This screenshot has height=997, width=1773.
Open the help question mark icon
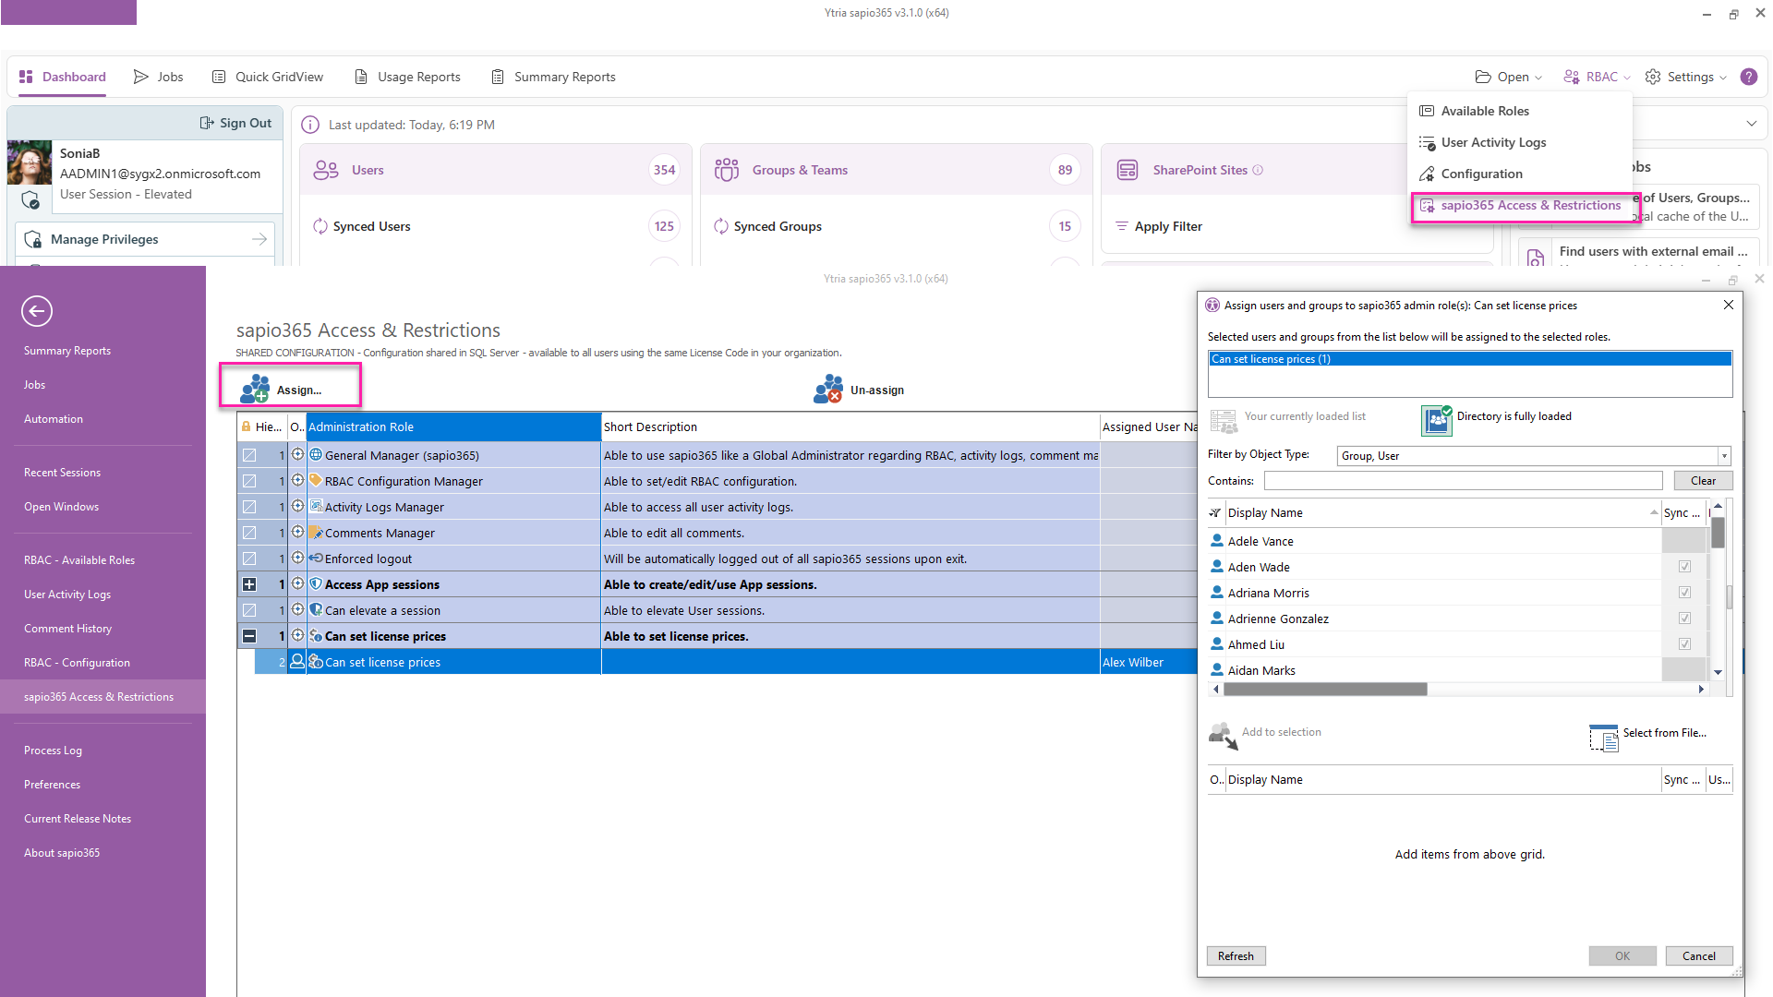(1749, 77)
